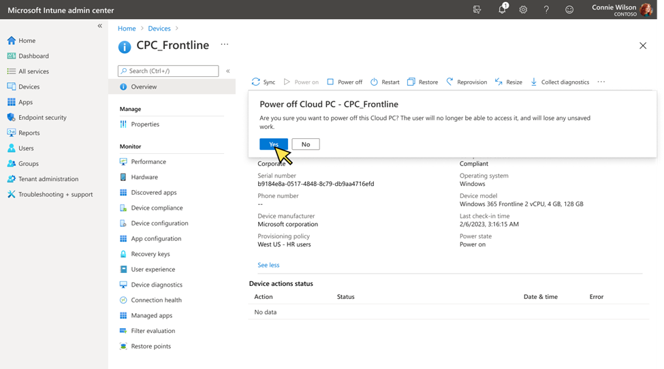Click the Sync toolbar action
This screenshot has height=369, width=664.
tap(264, 82)
